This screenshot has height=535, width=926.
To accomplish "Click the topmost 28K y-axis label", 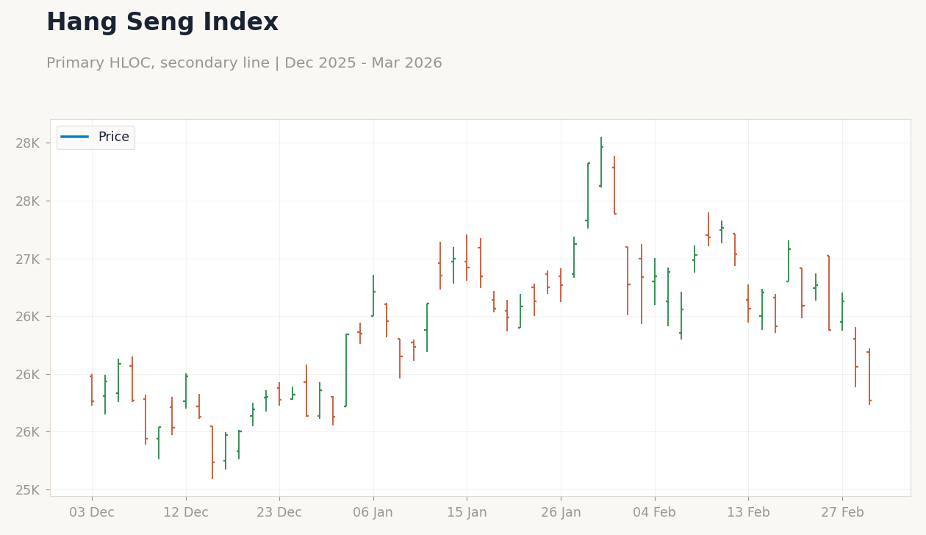I will coord(32,143).
